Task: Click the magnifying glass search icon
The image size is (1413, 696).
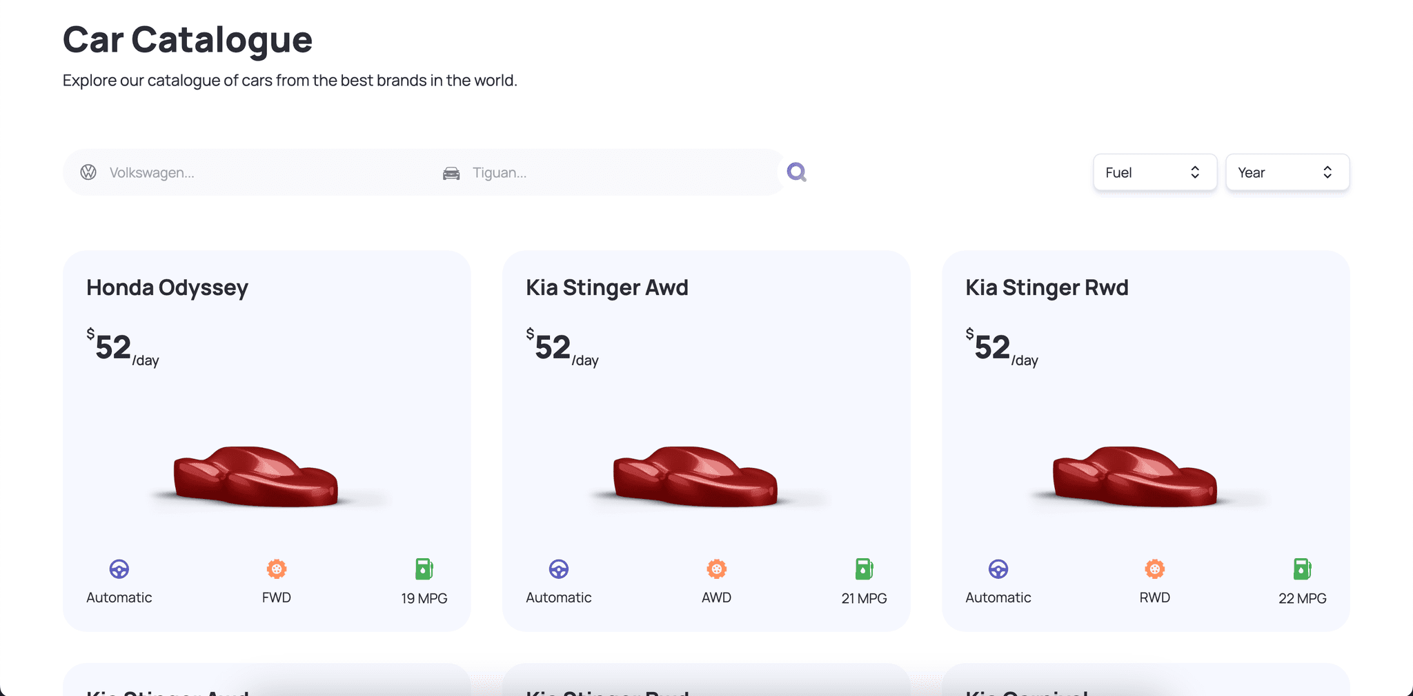Action: [x=796, y=172]
